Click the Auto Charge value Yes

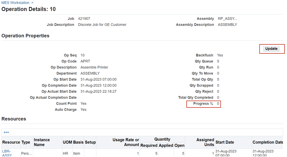84,110
